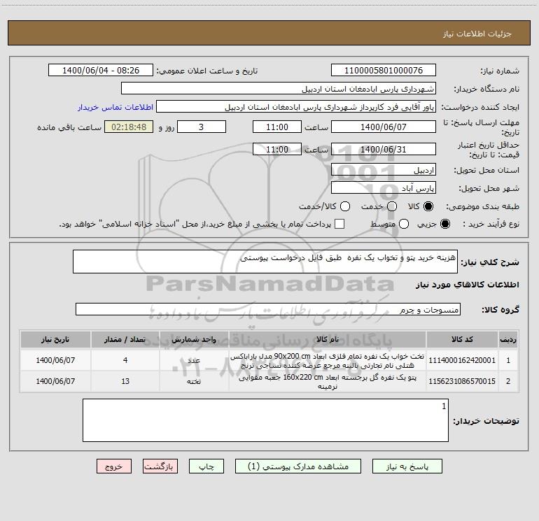Click quantity cell showing 13

click(x=125, y=381)
